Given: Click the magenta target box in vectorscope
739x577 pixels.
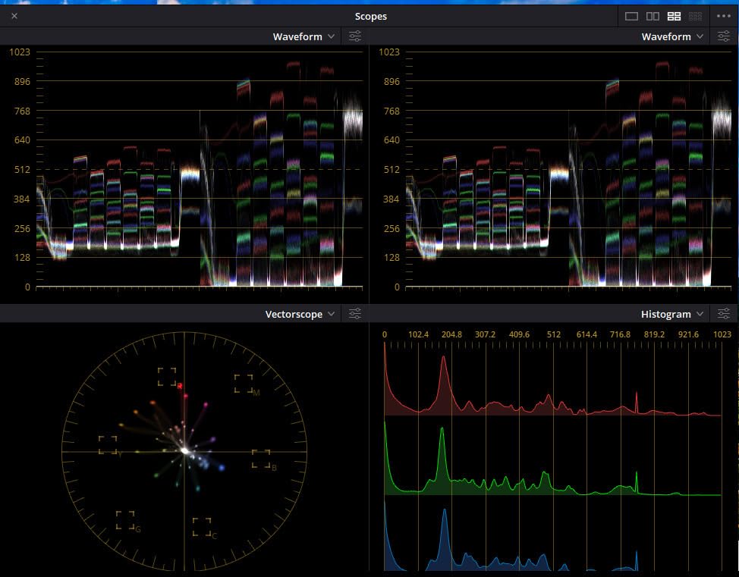Looking at the screenshot, I should pos(244,383).
